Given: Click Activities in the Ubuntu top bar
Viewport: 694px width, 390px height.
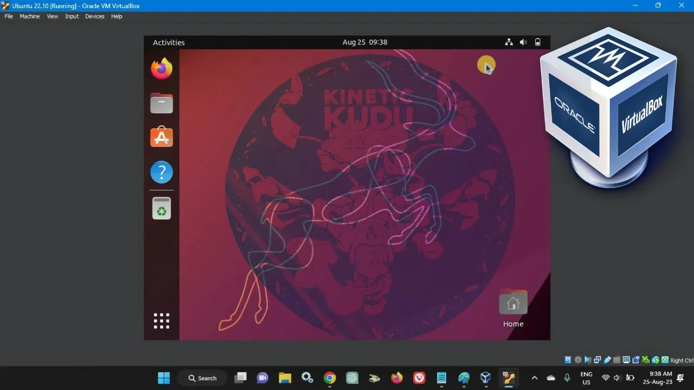Looking at the screenshot, I should [x=169, y=42].
